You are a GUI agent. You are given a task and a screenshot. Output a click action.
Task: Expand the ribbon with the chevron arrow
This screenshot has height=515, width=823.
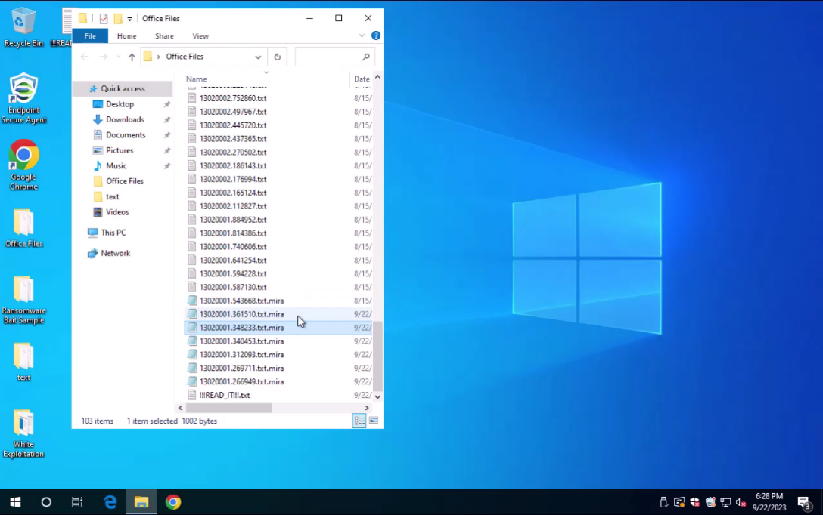362,35
